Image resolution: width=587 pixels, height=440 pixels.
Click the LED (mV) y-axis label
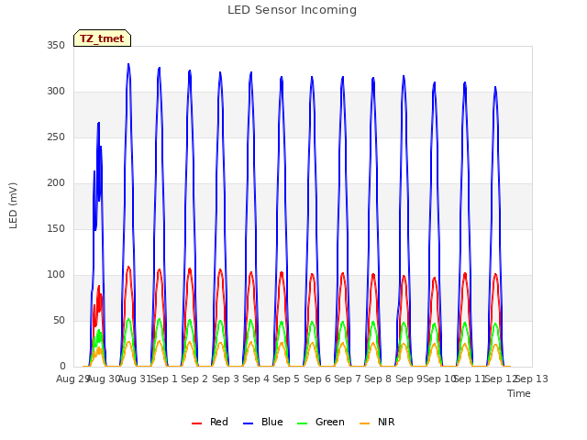pos(13,205)
